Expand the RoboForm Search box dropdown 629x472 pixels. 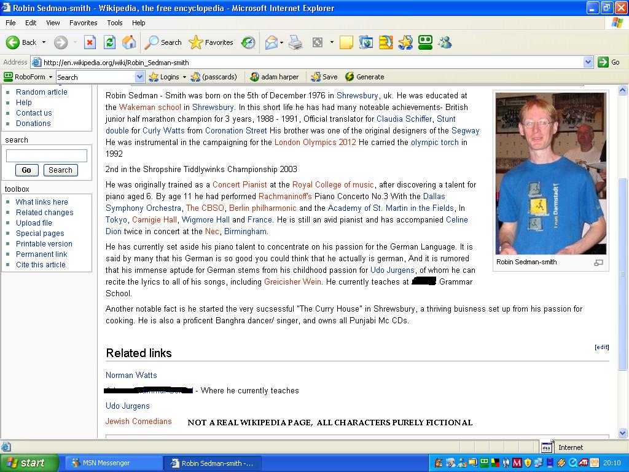coord(139,77)
